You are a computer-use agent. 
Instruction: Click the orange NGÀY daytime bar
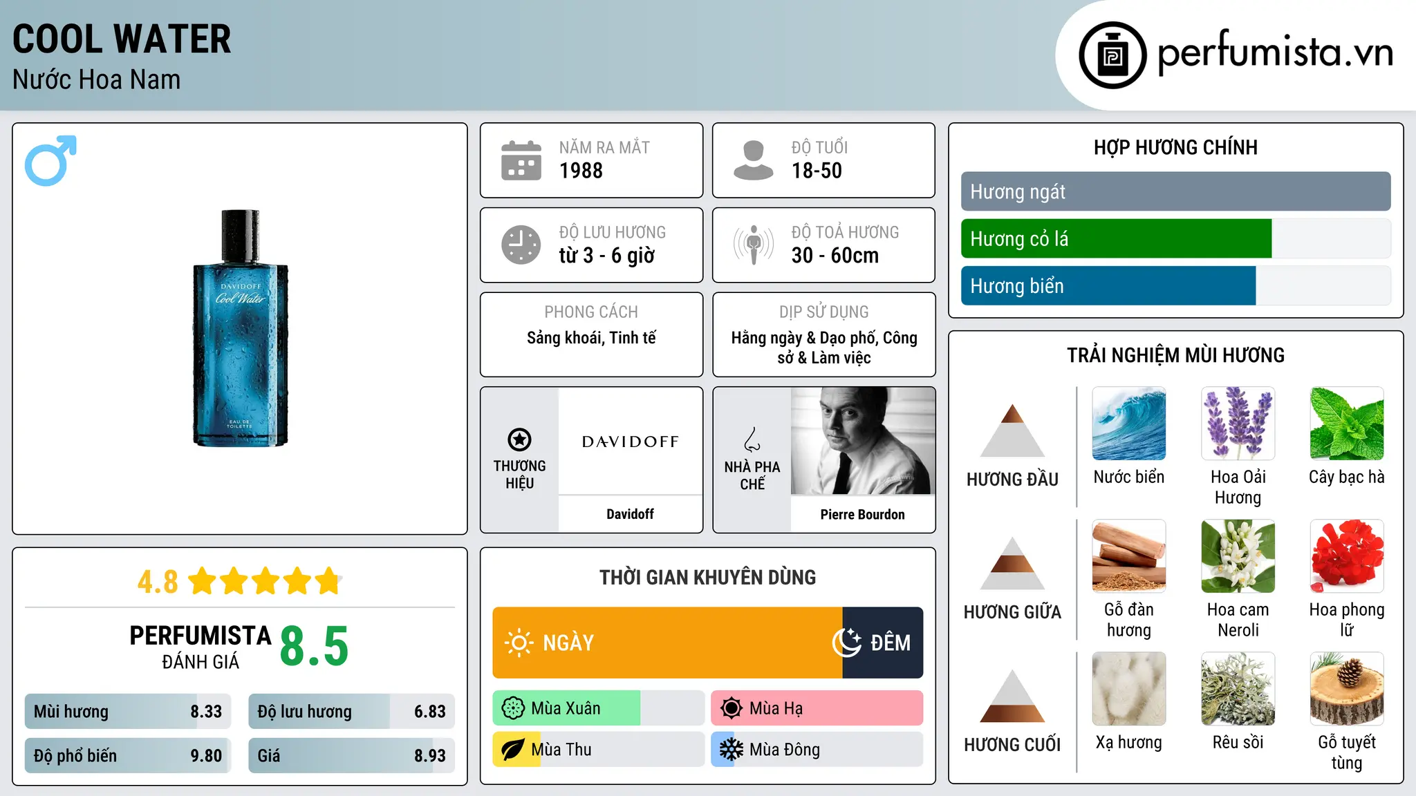tap(668, 643)
